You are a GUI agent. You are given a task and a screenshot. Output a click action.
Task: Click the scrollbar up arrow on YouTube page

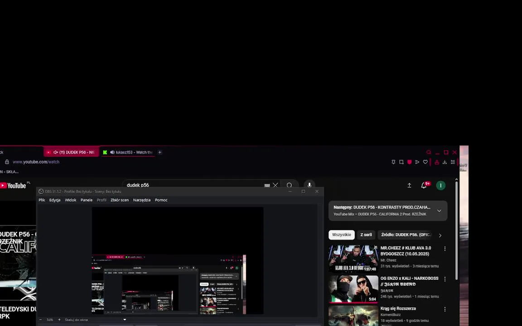pyautogui.click(x=456, y=180)
